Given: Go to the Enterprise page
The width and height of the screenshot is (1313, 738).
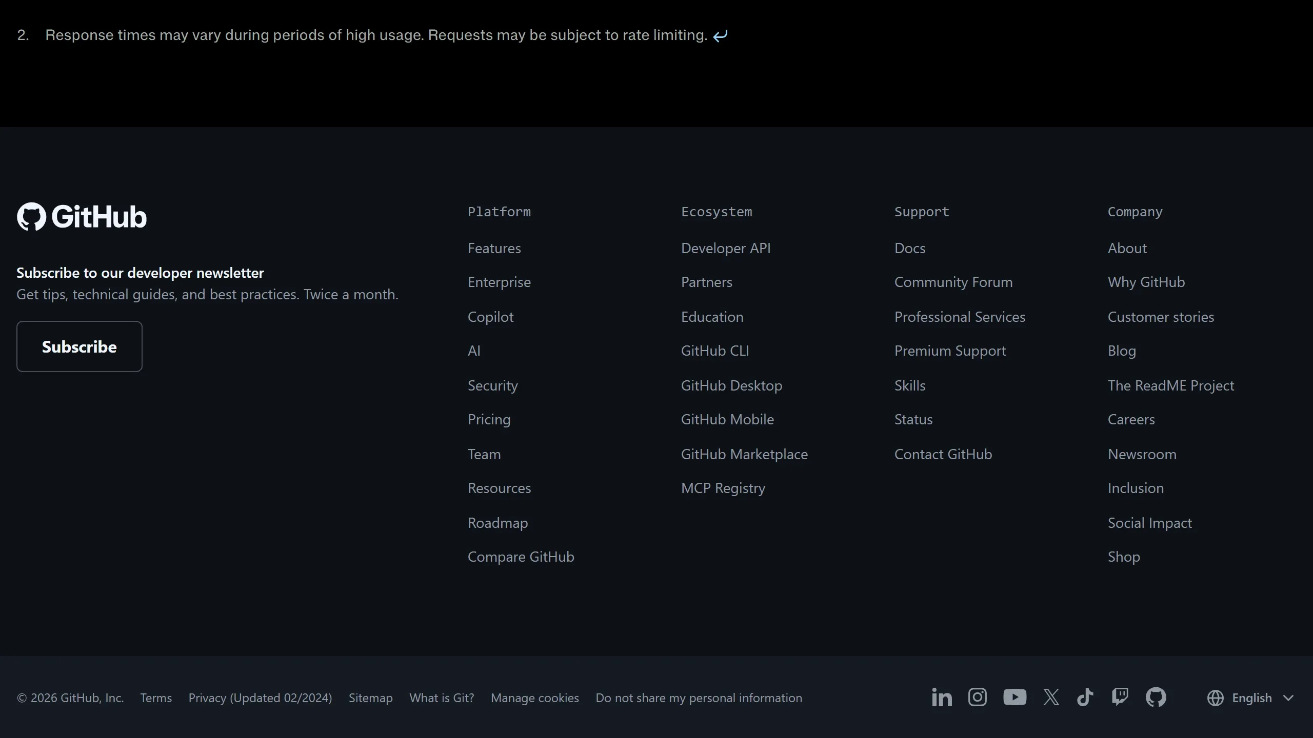Looking at the screenshot, I should 499,282.
